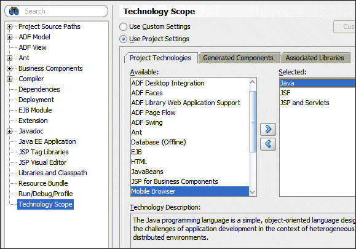356x249 pixels.
Task: Select JSP for Business Components
Action: point(190,181)
